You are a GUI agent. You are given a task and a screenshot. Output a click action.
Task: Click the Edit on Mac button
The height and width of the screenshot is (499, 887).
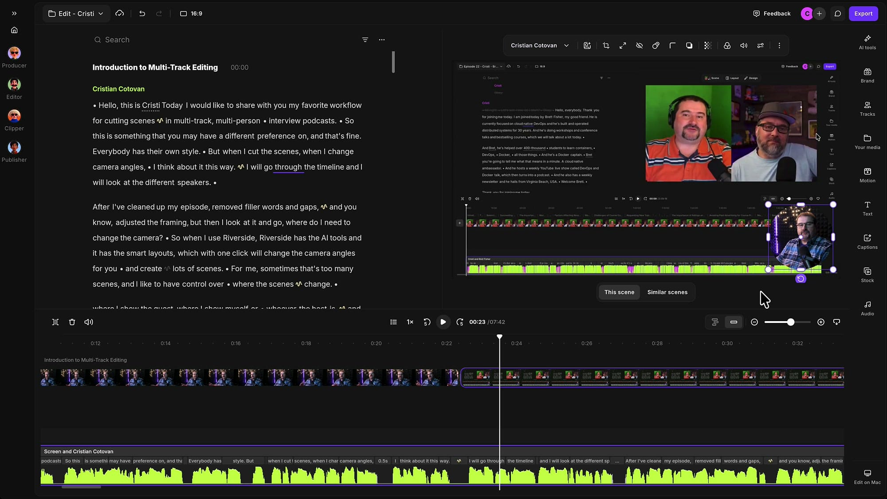tap(867, 477)
